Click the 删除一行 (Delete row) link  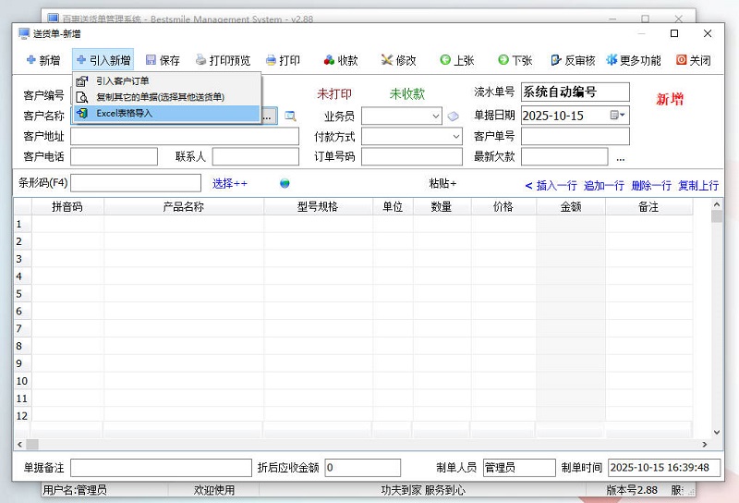click(650, 185)
